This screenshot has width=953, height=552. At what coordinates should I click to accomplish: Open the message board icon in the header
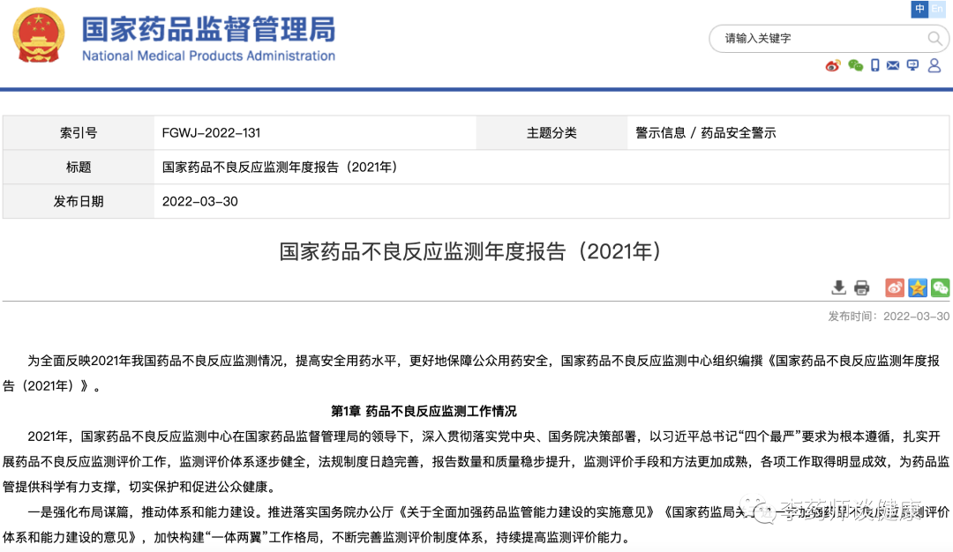(x=912, y=65)
